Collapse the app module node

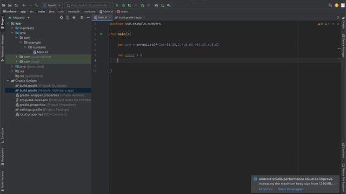pos(8,23)
